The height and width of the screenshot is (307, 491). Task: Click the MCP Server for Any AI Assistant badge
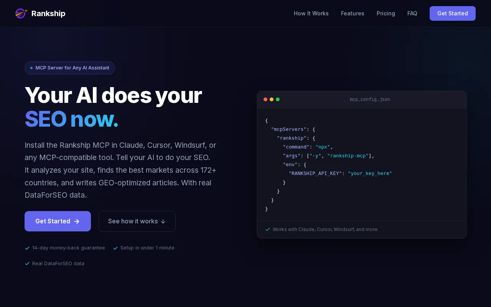point(70,68)
